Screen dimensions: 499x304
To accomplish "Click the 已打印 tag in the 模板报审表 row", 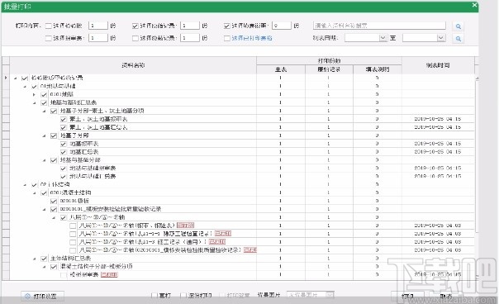I will [109, 275].
